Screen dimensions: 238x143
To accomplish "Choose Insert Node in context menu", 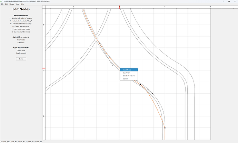I will 129,70.
